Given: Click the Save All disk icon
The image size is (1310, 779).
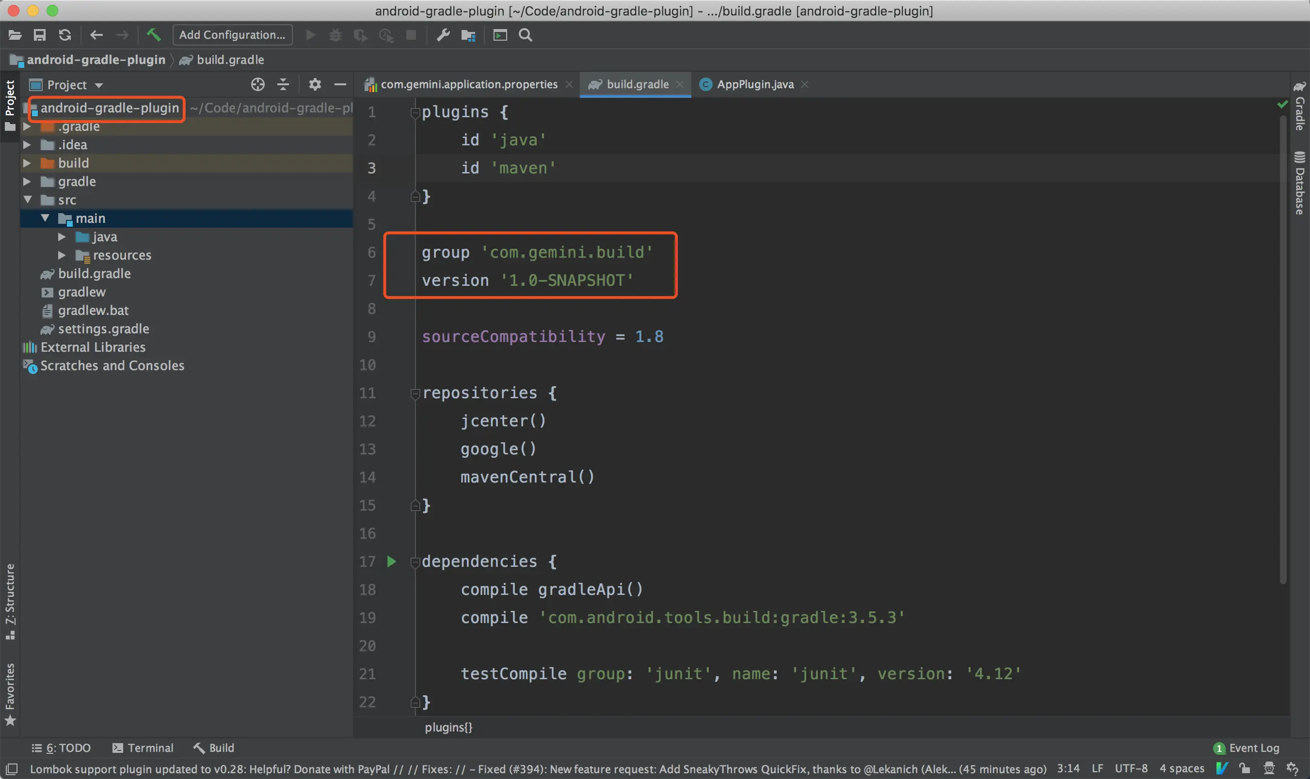Looking at the screenshot, I should [x=39, y=35].
